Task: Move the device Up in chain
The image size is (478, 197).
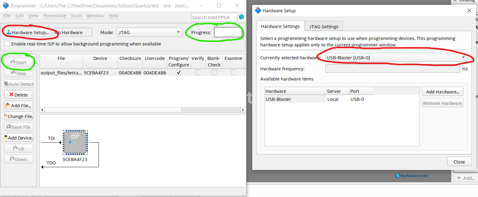Action: [x=18, y=148]
